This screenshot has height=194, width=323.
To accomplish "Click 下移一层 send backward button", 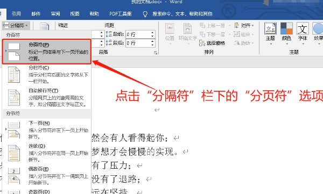I will click(x=212, y=34).
